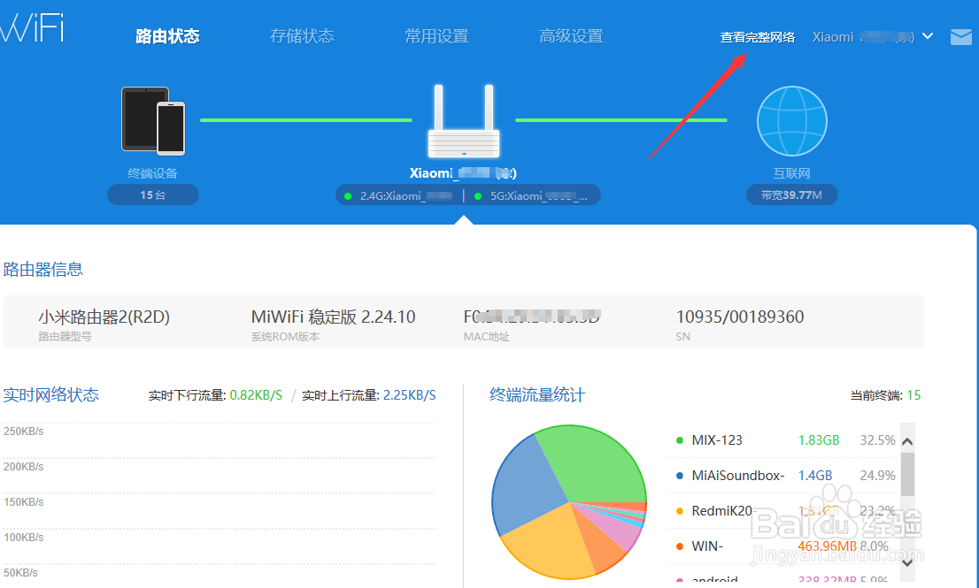Screen dimensions: 979x588
Task: Click the internet globe icon
Action: click(791, 121)
